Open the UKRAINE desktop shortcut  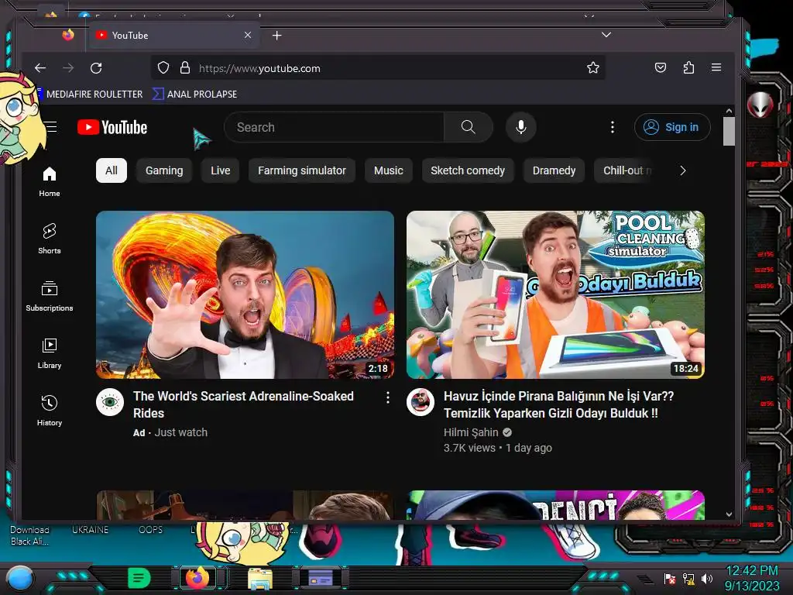tap(90, 530)
